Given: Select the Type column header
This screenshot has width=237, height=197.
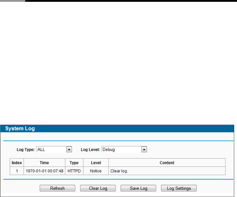Looking at the screenshot, I should click(74, 163).
